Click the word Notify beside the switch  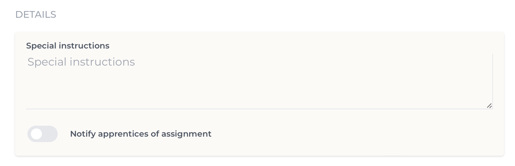point(83,134)
